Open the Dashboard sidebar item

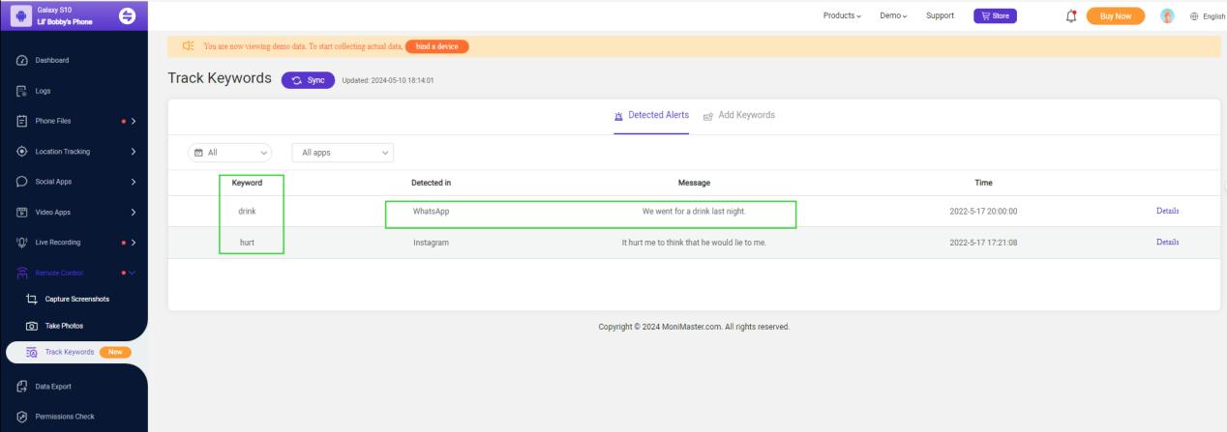coord(53,62)
